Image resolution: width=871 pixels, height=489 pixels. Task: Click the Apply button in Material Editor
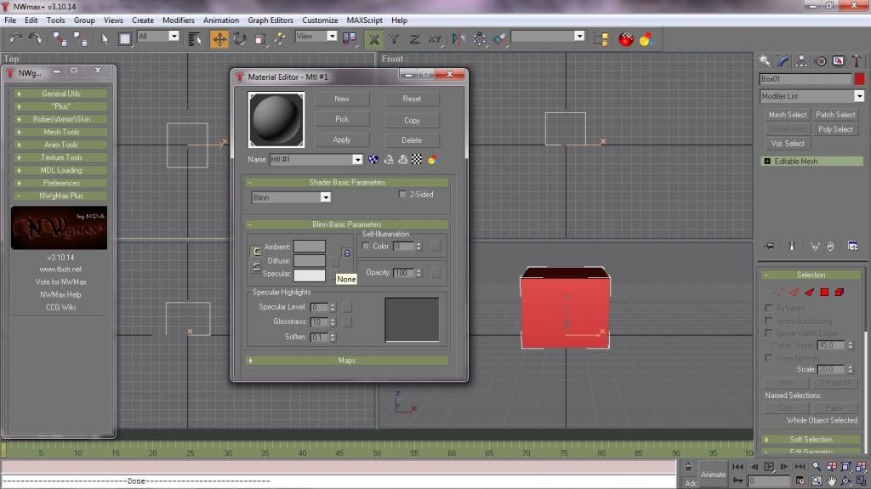(342, 139)
